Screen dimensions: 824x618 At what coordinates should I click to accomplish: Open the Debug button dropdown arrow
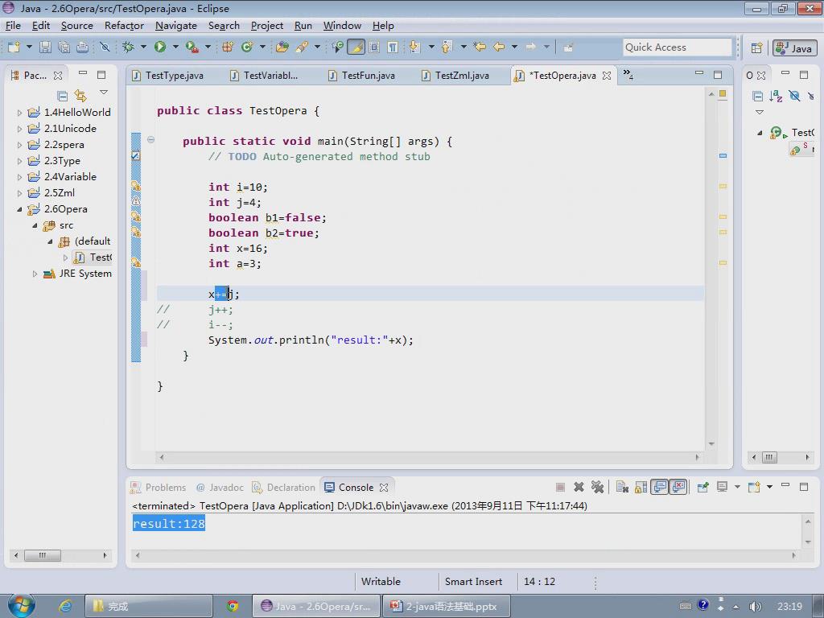143,47
